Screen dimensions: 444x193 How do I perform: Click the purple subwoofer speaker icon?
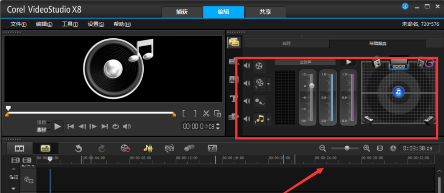click(430, 63)
